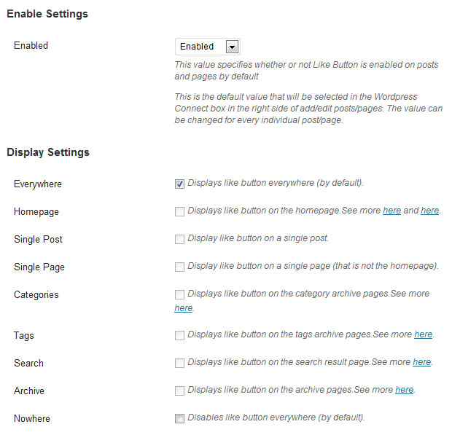The image size is (452, 443).
Task: Click the Enabled combo box value
Action: pos(208,47)
